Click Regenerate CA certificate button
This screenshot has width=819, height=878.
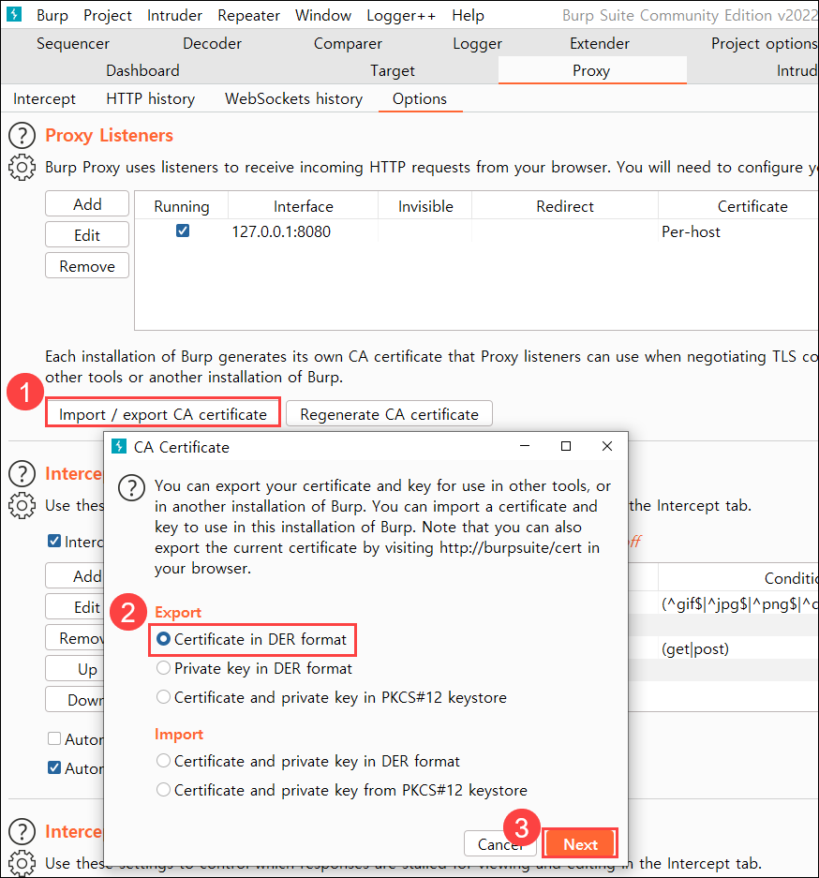pos(390,414)
